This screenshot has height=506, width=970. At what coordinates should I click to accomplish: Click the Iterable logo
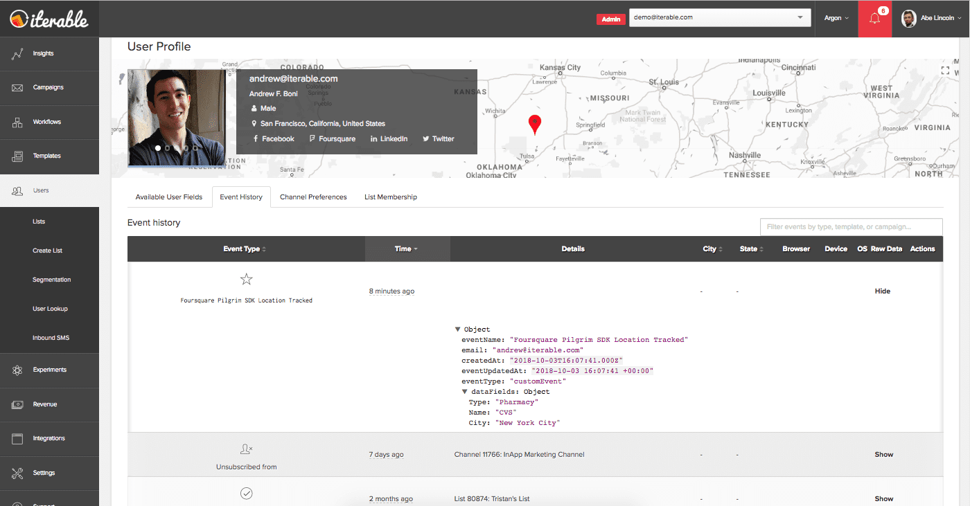[49, 19]
